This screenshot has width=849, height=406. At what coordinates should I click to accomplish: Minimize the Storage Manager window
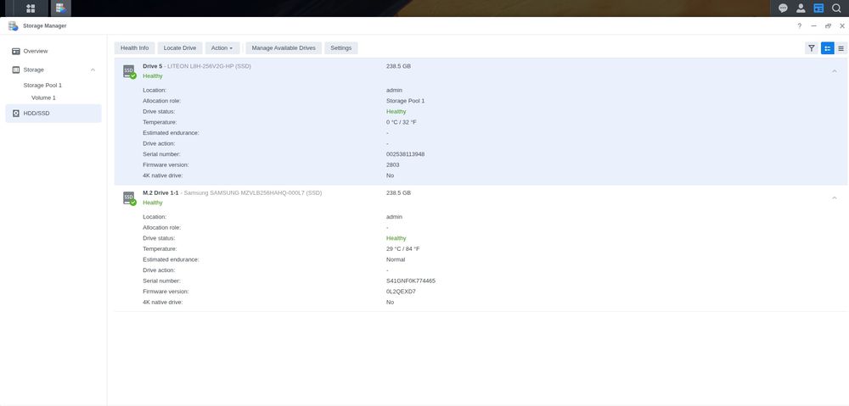tap(814, 26)
